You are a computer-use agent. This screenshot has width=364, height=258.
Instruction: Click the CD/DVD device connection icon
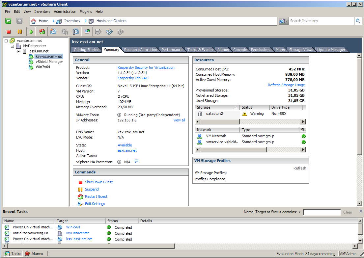(109, 32)
